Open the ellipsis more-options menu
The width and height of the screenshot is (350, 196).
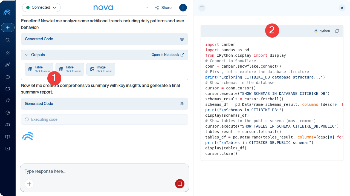coord(146,8)
